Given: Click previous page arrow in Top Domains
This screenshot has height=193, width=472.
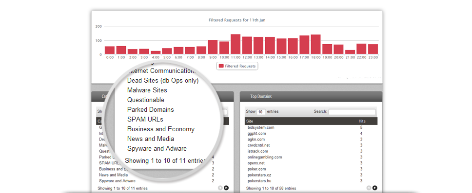Looking at the screenshot, I should tap(369, 188).
